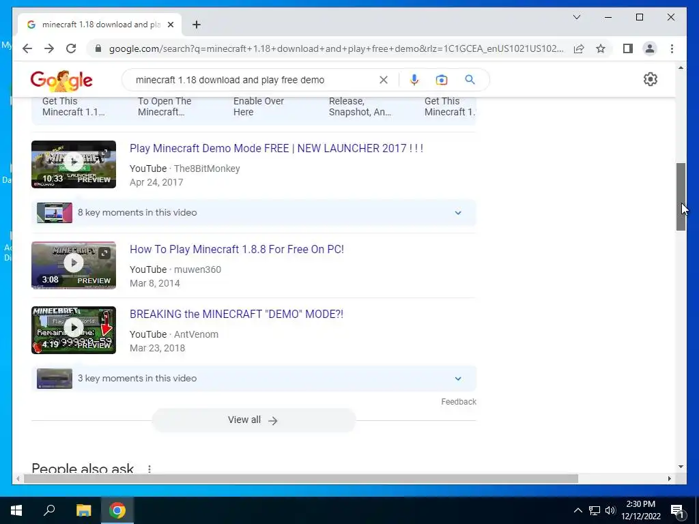The width and height of the screenshot is (699, 524).
Task: Click scroll down arrow on vertical scrollbar
Action: coord(681,467)
